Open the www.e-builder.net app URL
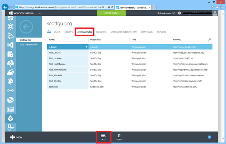226x144 pixels. 184,47
